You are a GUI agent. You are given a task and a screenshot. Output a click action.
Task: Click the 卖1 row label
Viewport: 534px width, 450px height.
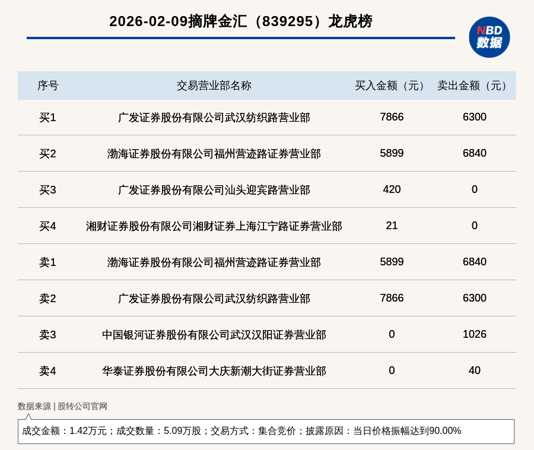[47, 262]
